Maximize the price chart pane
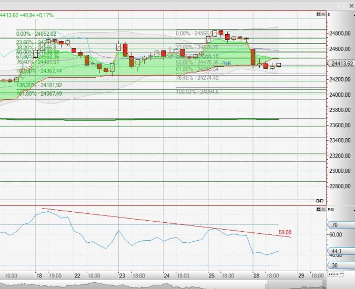Screen dimensions: 355x289 pyautogui.click(x=317, y=14)
